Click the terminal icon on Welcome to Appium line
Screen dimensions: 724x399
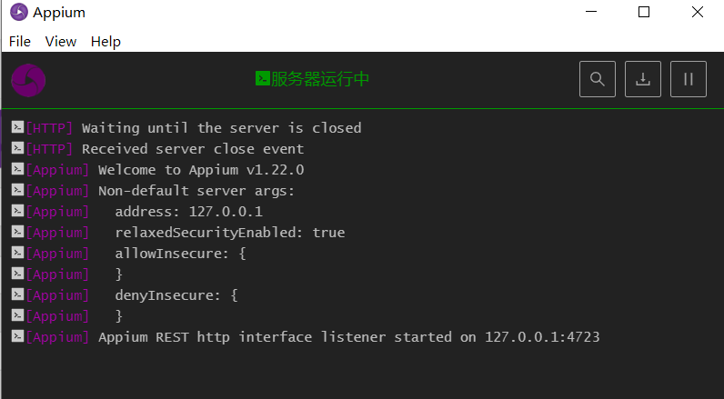[x=17, y=170]
